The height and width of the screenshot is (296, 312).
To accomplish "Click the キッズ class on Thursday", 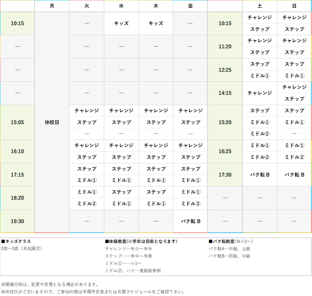I will pos(156,23).
